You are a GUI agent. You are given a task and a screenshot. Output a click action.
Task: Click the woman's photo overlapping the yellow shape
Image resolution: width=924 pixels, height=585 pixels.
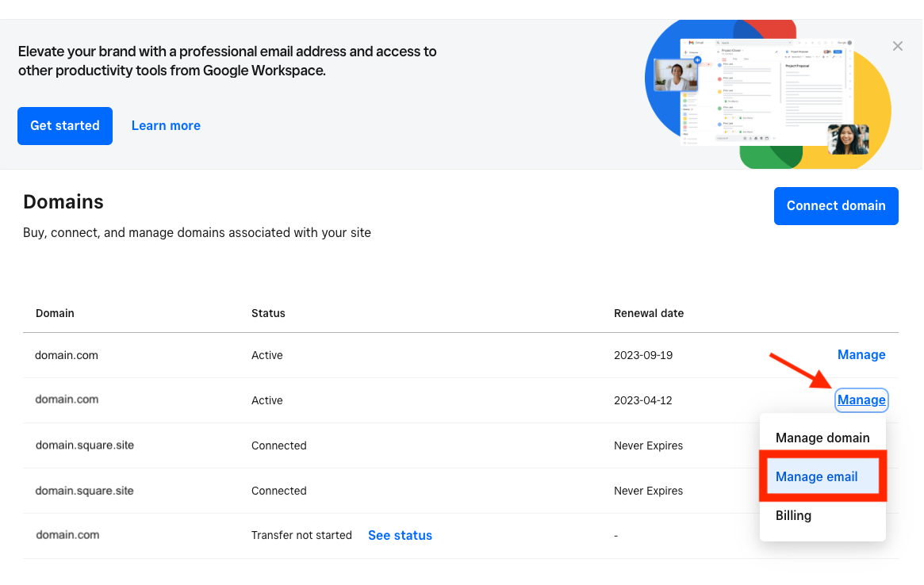[848, 139]
